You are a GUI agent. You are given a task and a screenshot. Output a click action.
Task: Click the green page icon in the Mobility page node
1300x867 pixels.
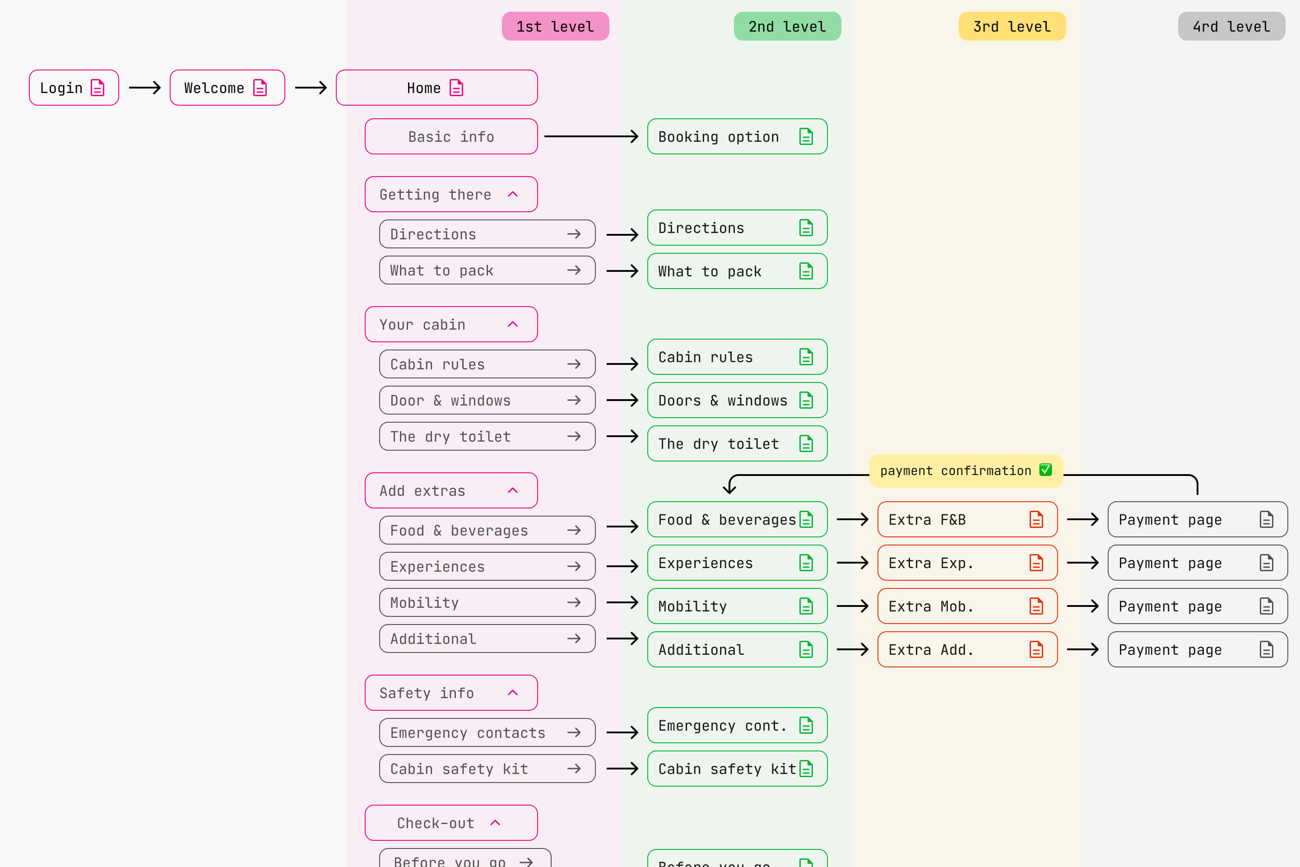click(x=806, y=606)
